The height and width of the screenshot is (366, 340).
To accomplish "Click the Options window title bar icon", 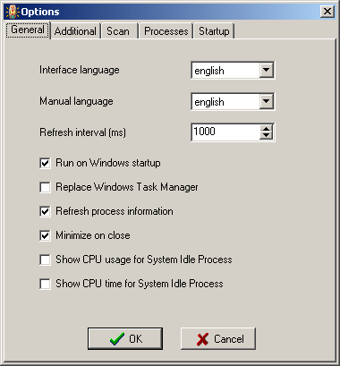I will point(13,12).
